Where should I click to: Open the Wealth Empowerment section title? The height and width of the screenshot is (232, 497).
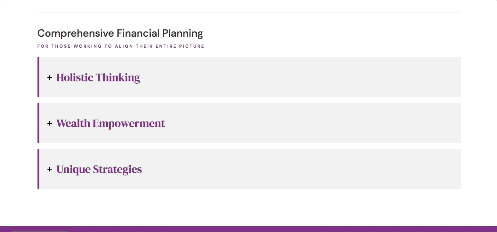[x=110, y=123]
